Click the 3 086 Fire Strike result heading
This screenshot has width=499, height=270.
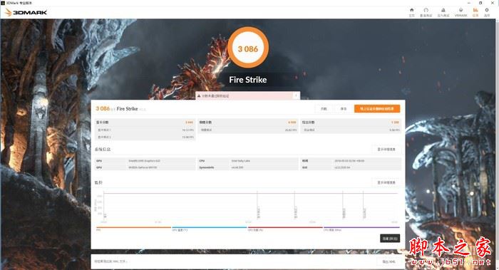117,109
